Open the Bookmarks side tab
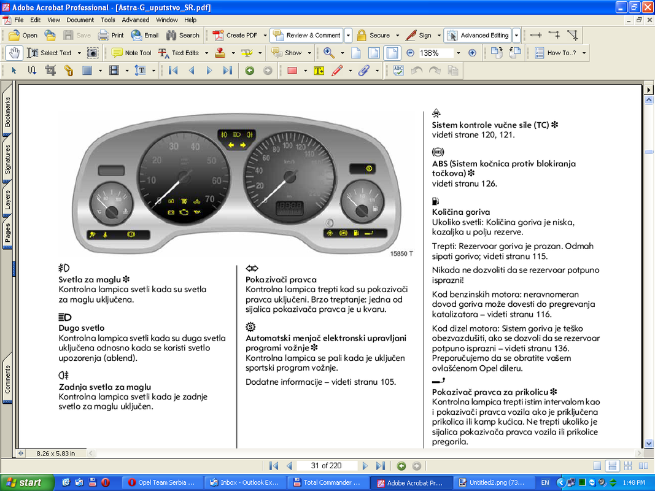The image size is (655, 491). pos(7,112)
